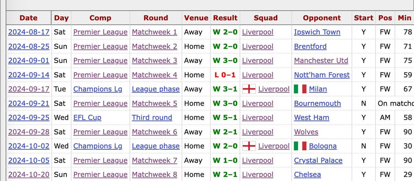Click Crystal Palace opponent link
The height and width of the screenshot is (181, 414).
click(x=318, y=160)
